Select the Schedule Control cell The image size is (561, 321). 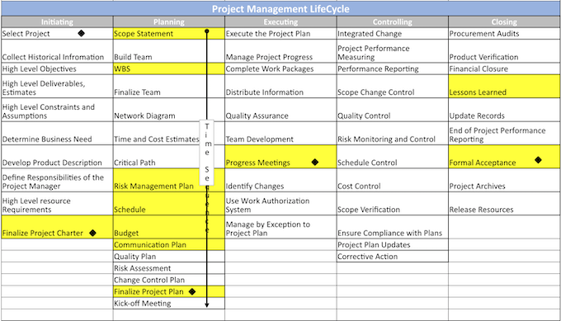pyautogui.click(x=392, y=157)
